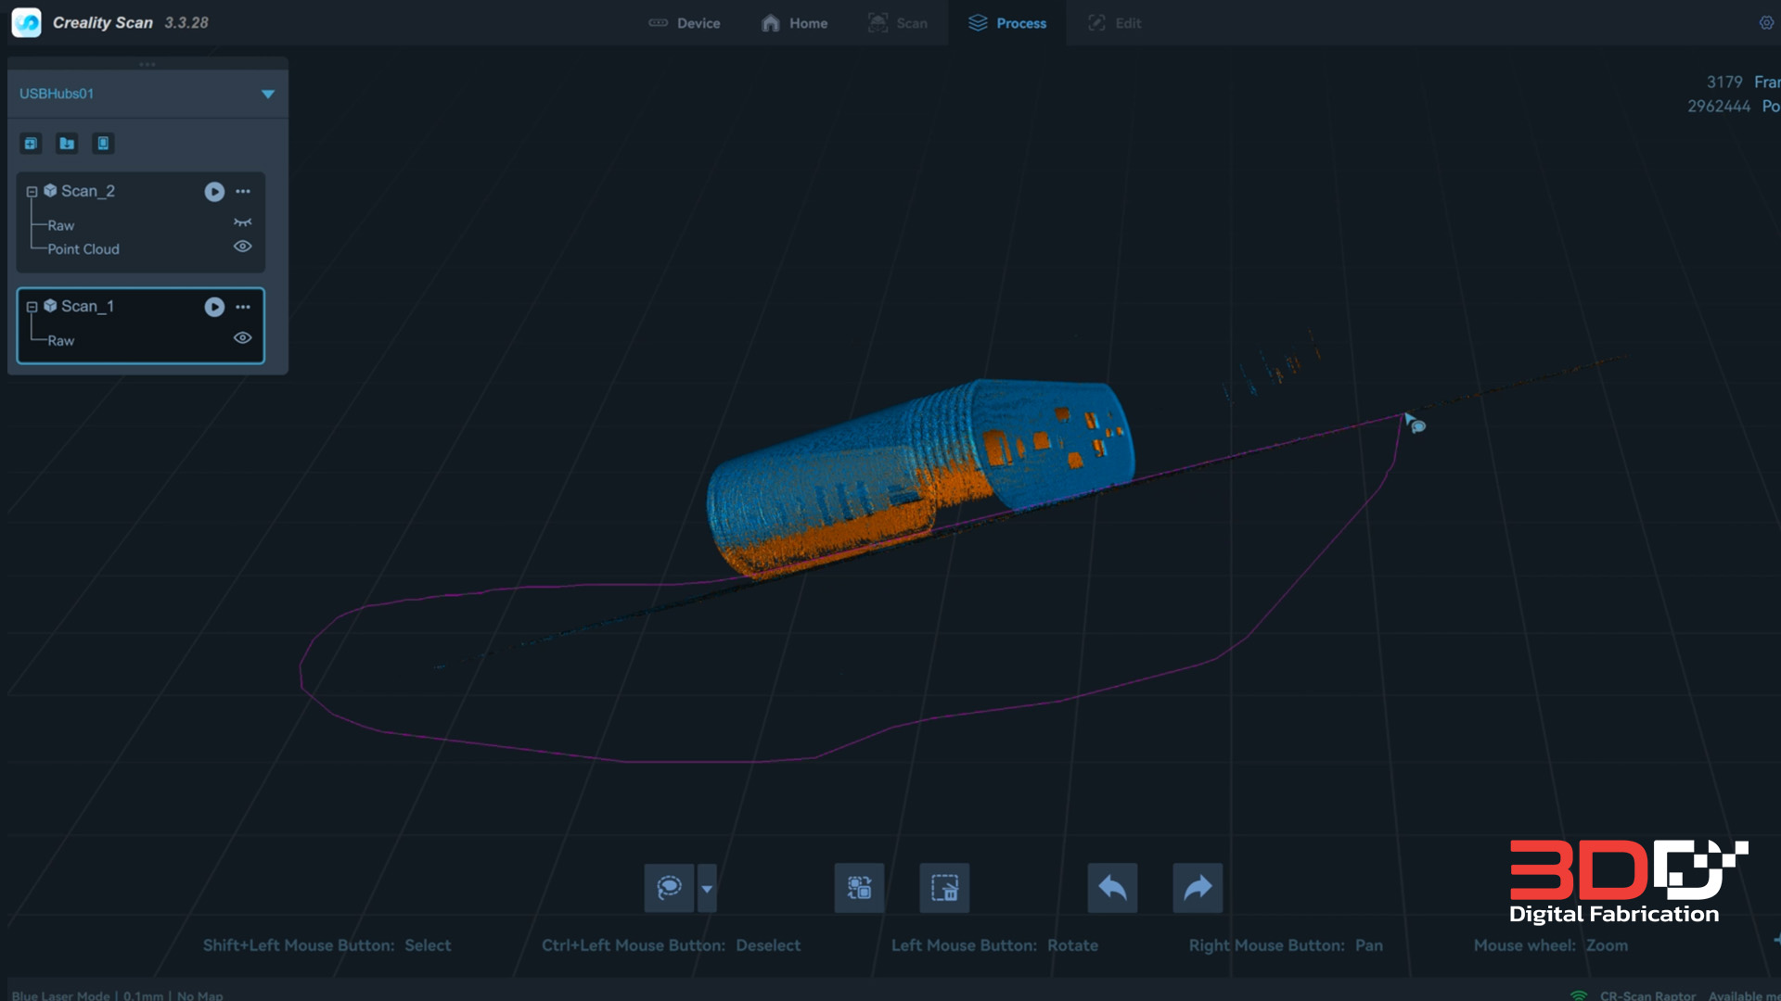The image size is (1781, 1001).
Task: Click the invert selection icon
Action: coord(859,887)
